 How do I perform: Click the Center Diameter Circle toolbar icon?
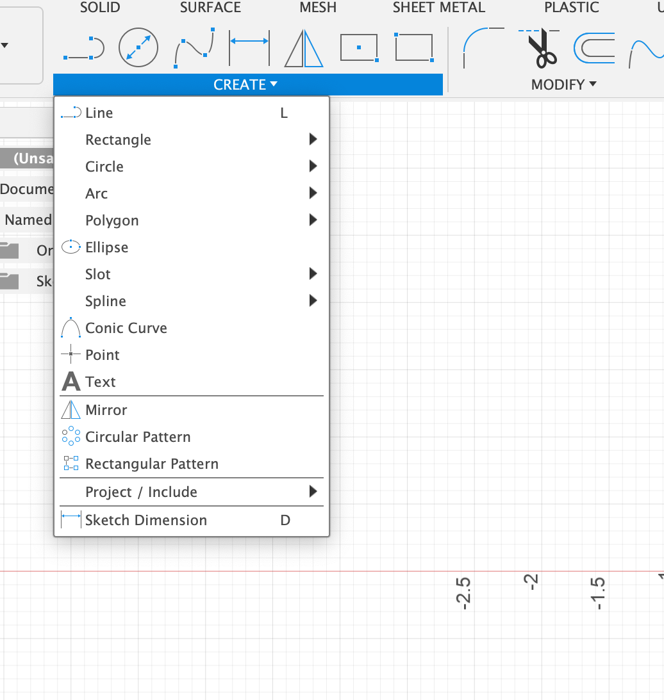click(x=138, y=48)
